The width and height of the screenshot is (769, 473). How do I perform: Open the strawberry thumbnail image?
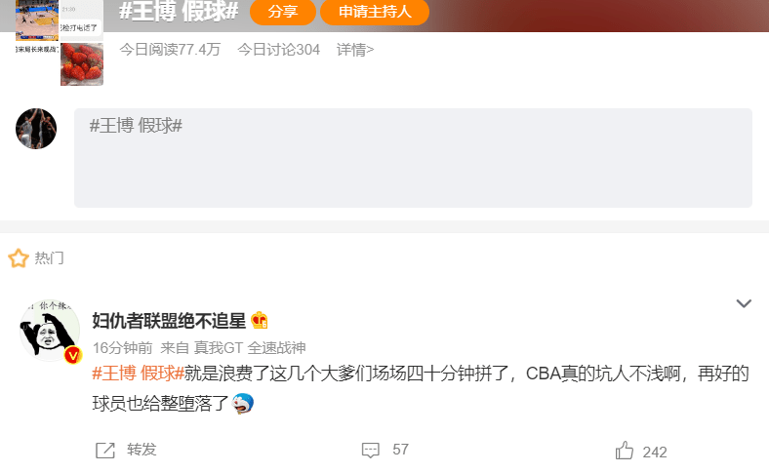coord(82,64)
